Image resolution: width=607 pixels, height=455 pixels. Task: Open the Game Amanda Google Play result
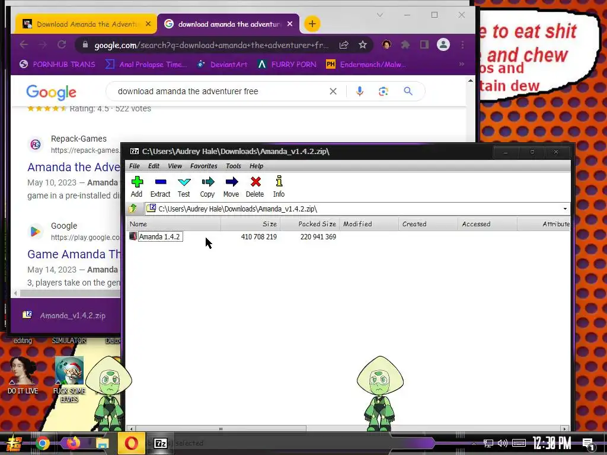[x=74, y=254]
